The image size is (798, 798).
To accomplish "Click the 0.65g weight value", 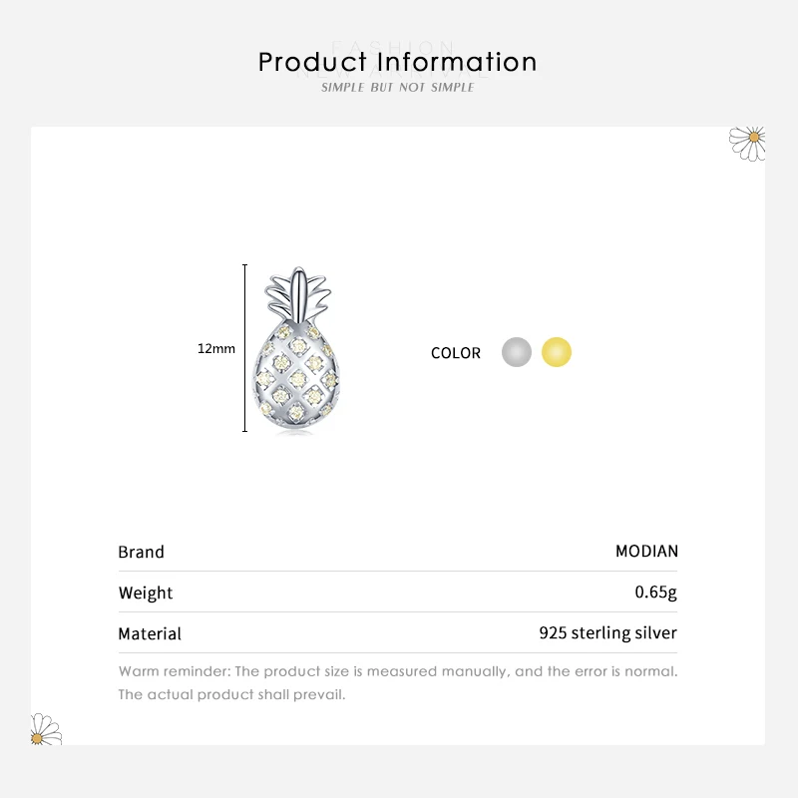I will (x=655, y=592).
